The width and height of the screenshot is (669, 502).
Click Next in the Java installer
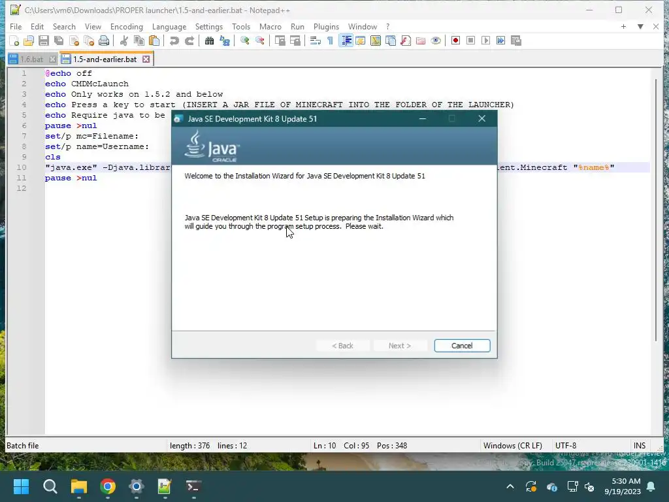point(400,346)
